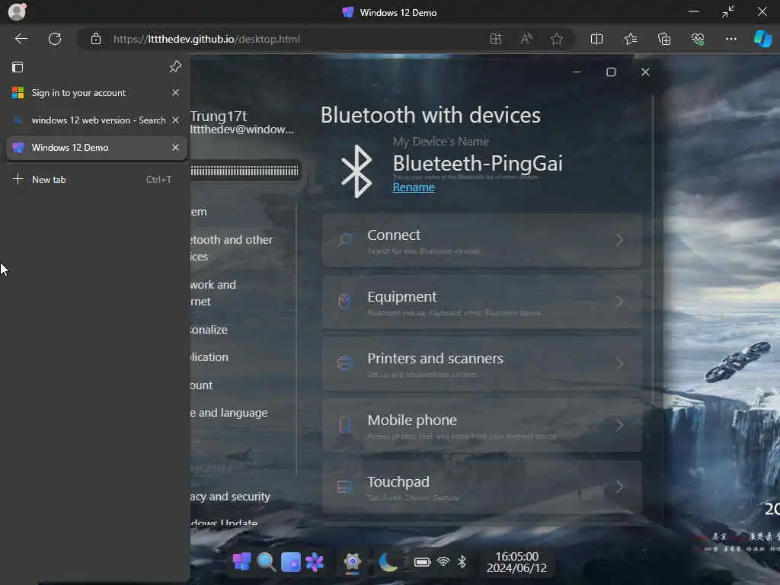Open the Touchpad settings row
This screenshot has height=585, width=780.
click(x=481, y=487)
